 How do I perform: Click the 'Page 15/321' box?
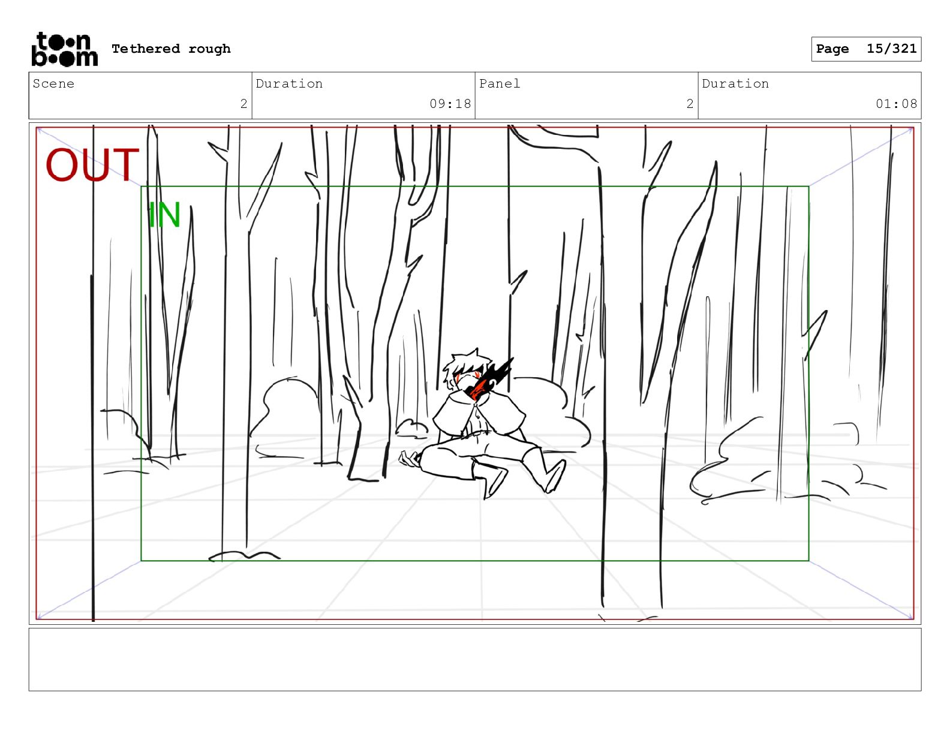[866, 49]
